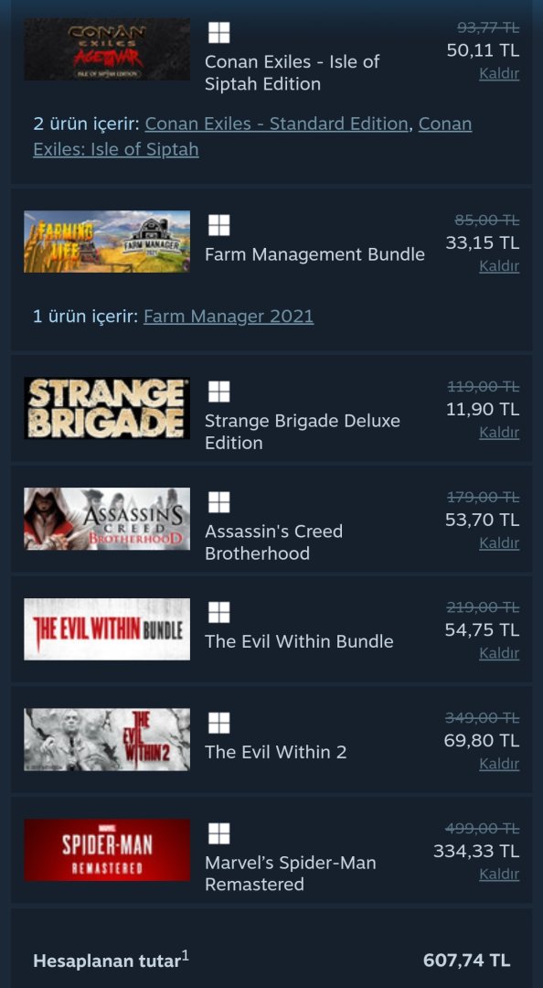Remove Assassin's Creed Brotherhood with Kaldır
This screenshot has width=543, height=988.
coord(499,543)
